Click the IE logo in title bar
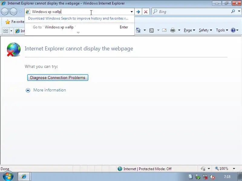 tap(3, 3)
